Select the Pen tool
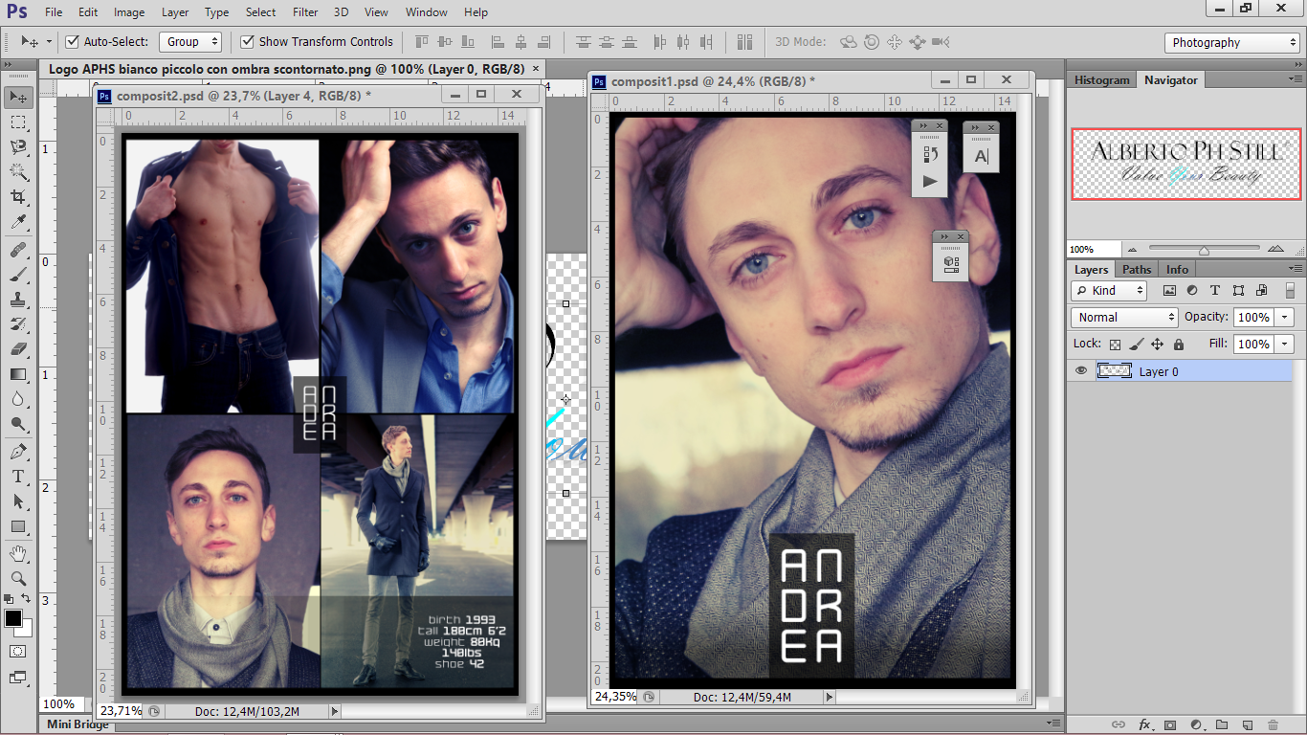 tap(17, 451)
